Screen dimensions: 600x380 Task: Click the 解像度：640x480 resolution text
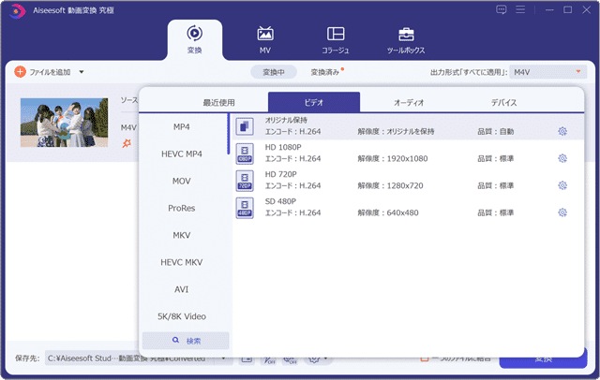click(388, 212)
